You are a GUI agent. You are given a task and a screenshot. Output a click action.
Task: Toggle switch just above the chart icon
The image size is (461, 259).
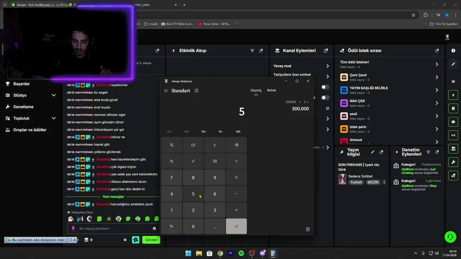coord(325,97)
